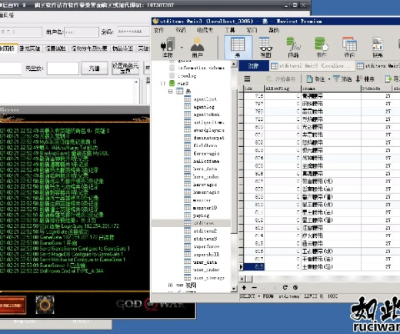Select the halloffame table in tree

[206, 161]
